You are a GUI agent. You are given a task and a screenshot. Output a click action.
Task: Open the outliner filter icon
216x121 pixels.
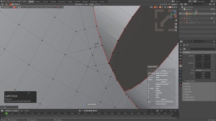[x=210, y=4]
